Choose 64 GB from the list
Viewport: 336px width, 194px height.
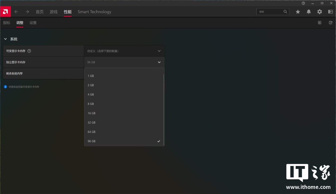124,132
